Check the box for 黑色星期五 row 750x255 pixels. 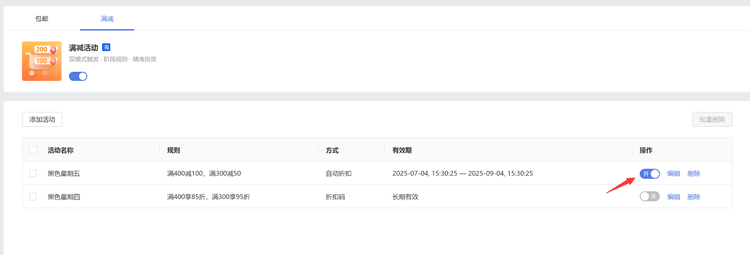point(33,174)
